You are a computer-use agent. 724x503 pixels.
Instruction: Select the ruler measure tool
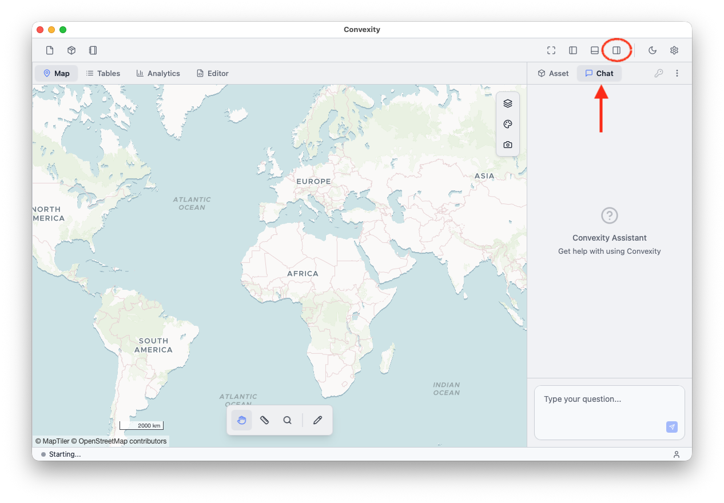[264, 420]
